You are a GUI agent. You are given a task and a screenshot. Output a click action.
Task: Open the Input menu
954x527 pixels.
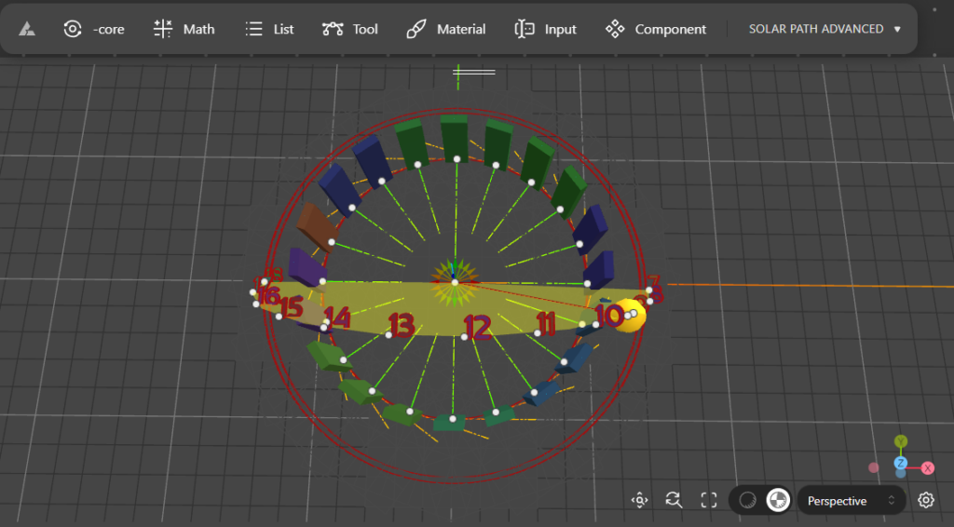[x=546, y=29]
